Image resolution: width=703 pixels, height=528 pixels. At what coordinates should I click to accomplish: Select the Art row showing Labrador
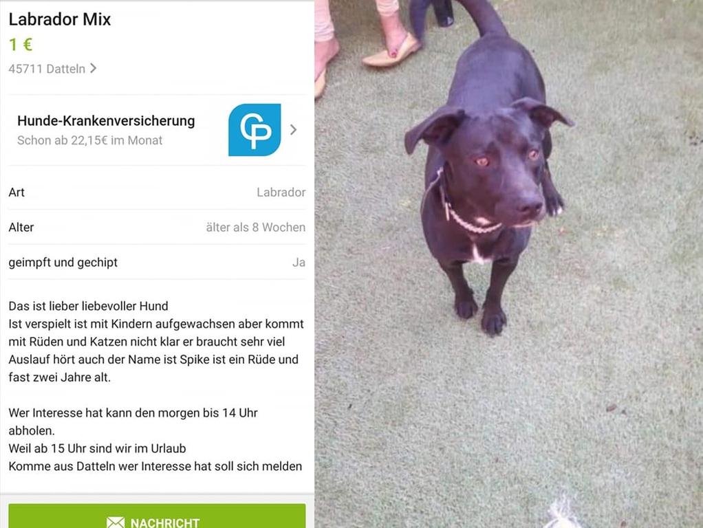(x=157, y=192)
